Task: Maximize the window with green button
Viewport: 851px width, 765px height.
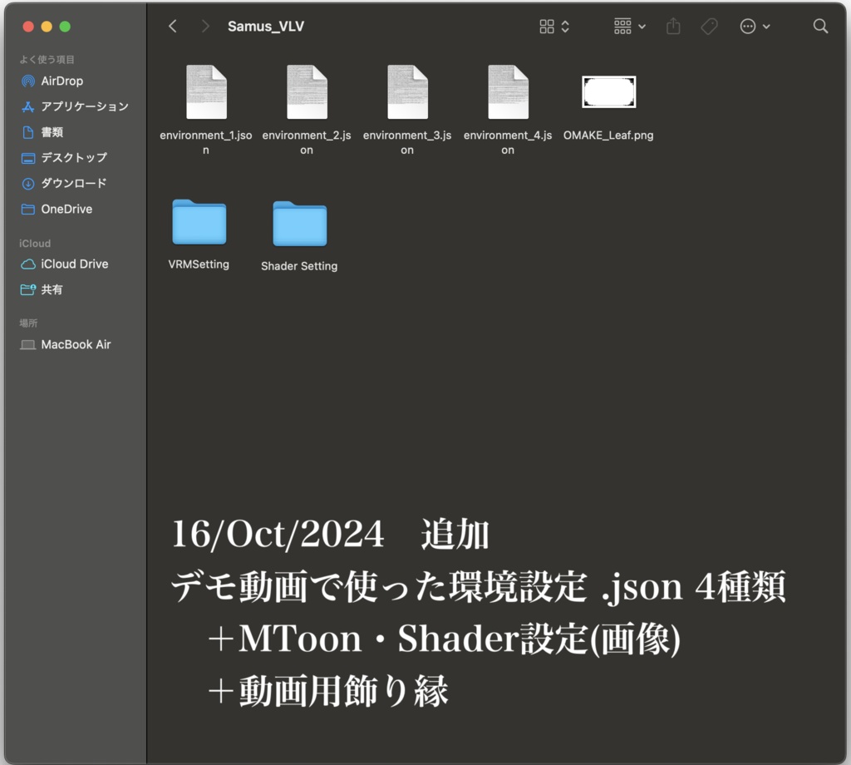Action: (x=65, y=26)
